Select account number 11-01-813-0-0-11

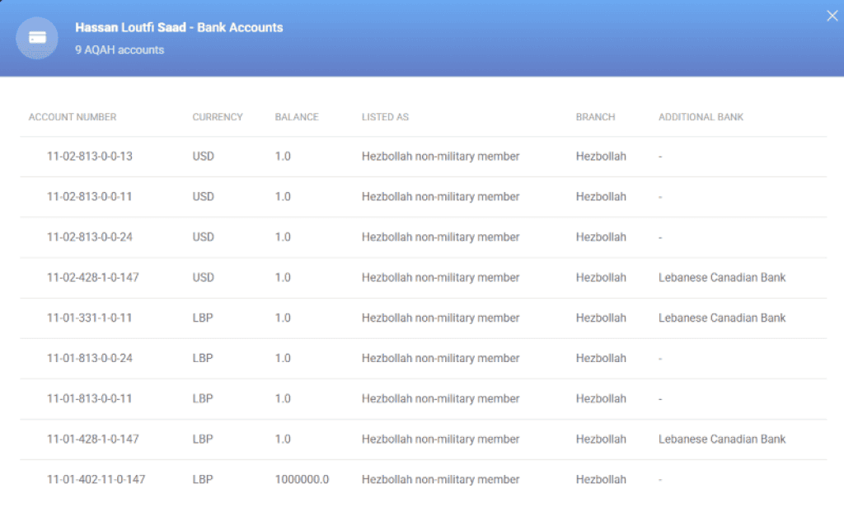click(x=89, y=399)
